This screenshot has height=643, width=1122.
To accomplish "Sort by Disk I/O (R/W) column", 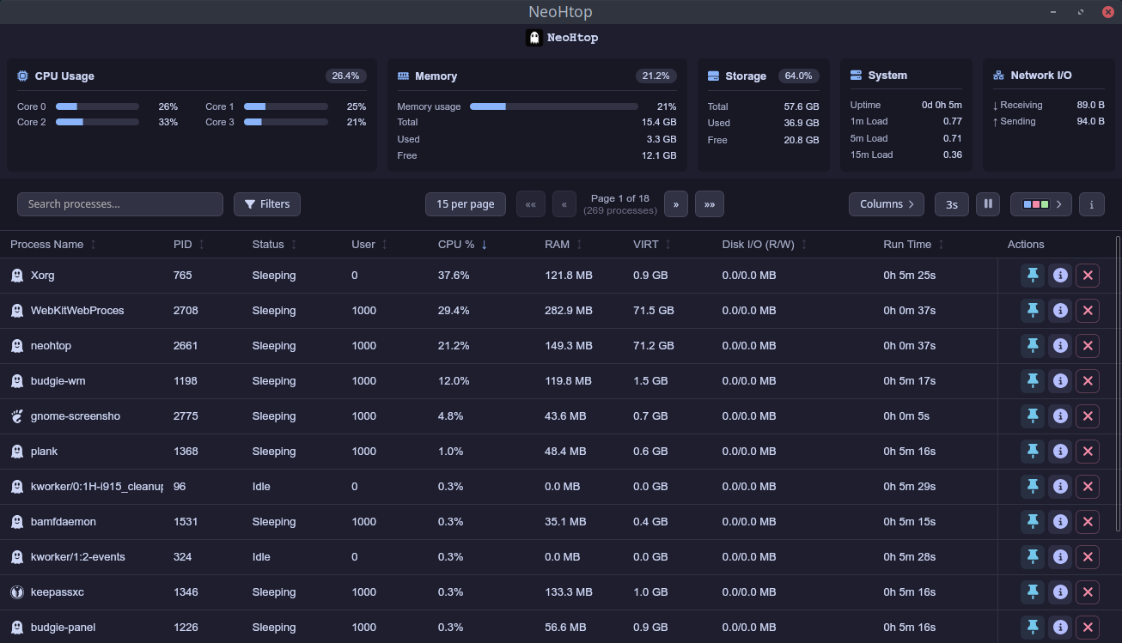I will pyautogui.click(x=765, y=245).
